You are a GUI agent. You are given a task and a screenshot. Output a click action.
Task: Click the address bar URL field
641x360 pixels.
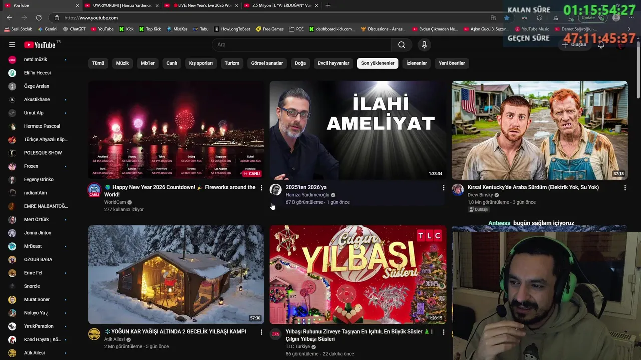[270, 18]
